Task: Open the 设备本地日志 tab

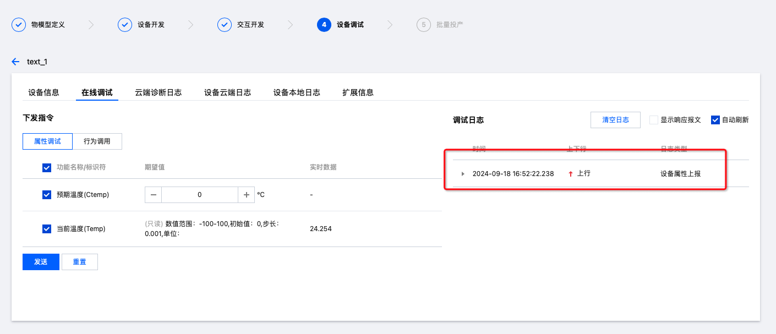Action: 297,92
